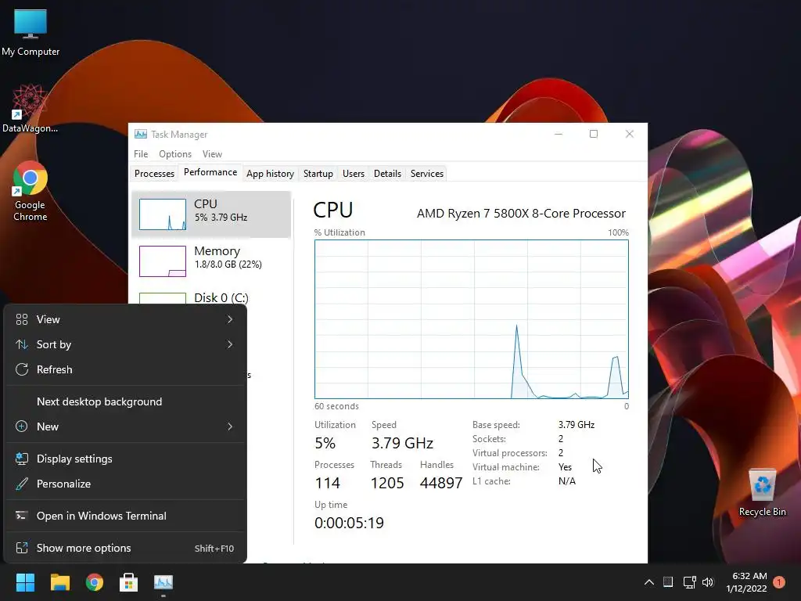Open the Recycle Bin
This screenshot has height=601, width=801.
click(762, 492)
